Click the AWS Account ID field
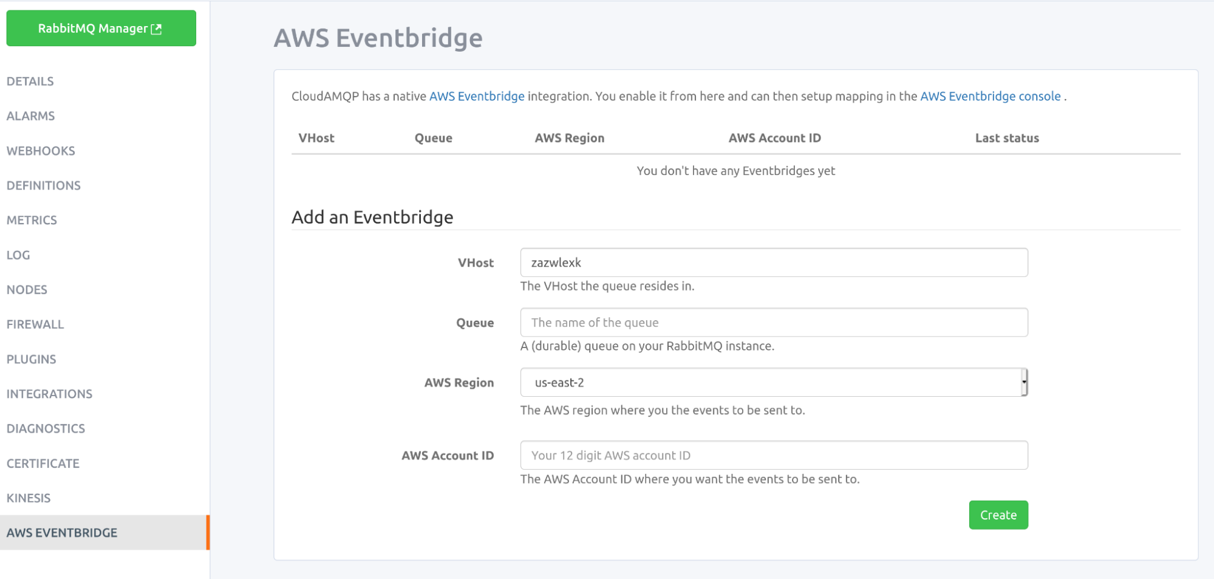The width and height of the screenshot is (1214, 579). pos(774,455)
